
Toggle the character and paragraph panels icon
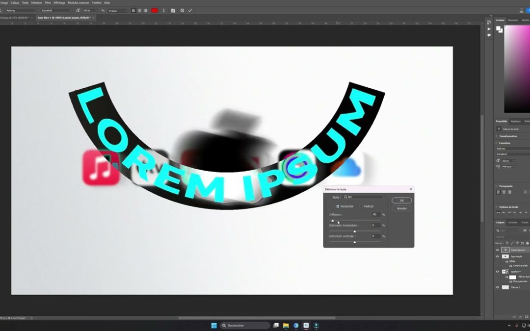(173, 10)
